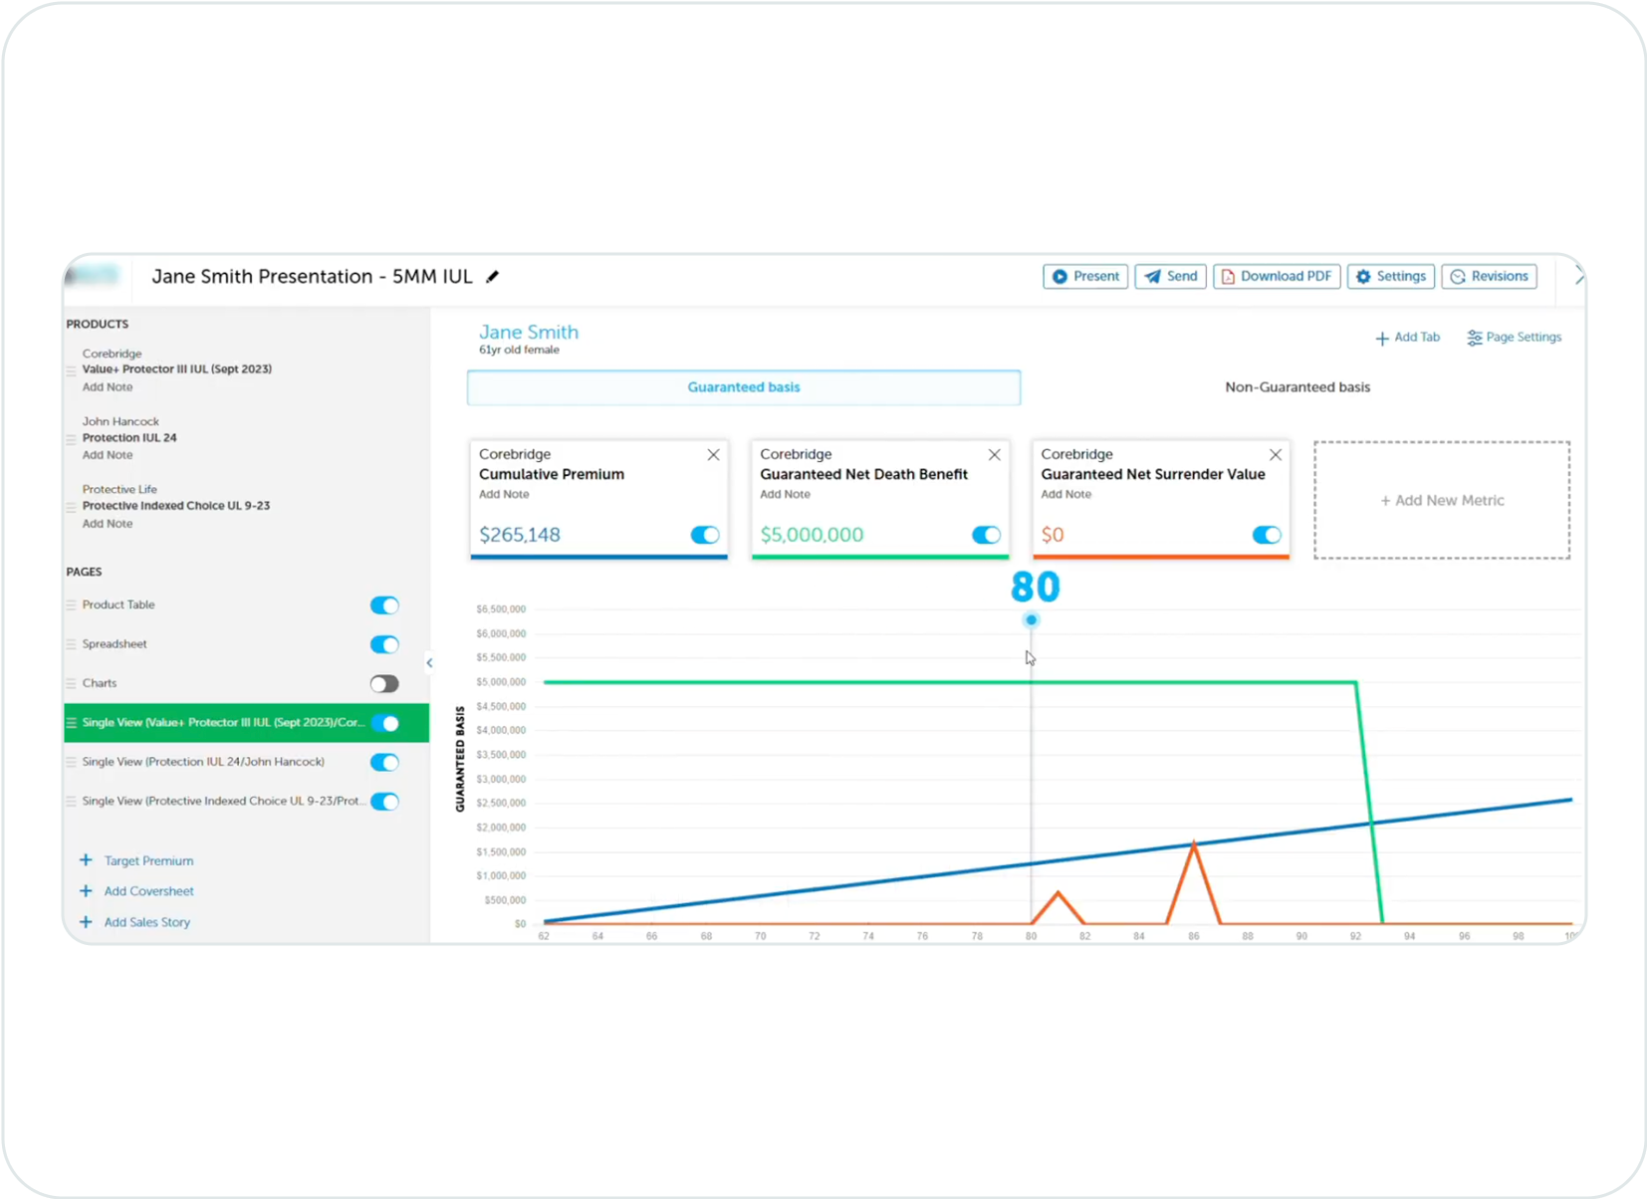Close the Guaranteed Net Surrender Value card
The width and height of the screenshot is (1647, 1199).
pos(1275,455)
